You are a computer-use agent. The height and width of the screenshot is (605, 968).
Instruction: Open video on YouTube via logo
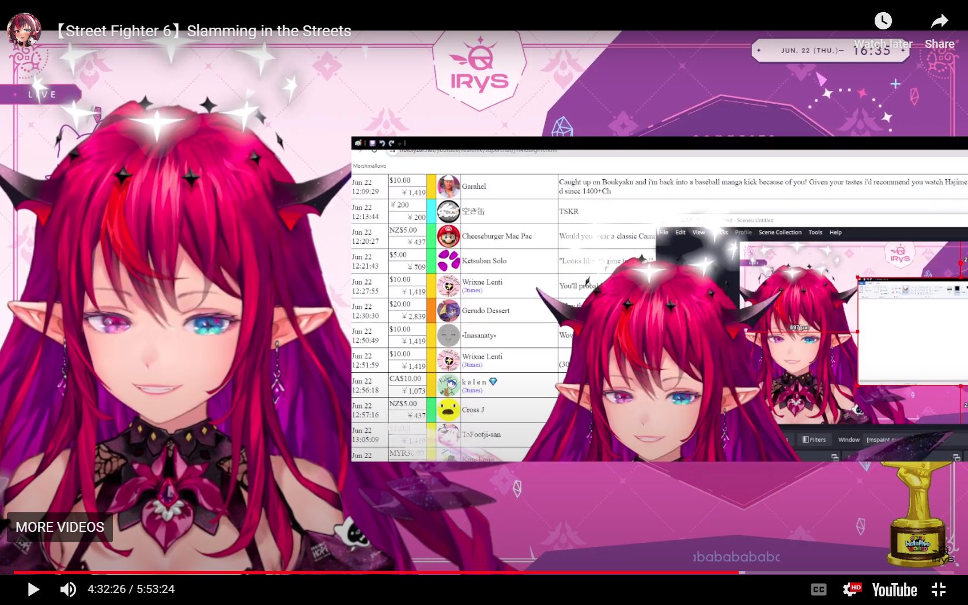click(894, 590)
